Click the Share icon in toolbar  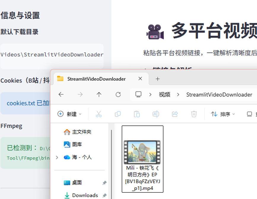(175, 114)
